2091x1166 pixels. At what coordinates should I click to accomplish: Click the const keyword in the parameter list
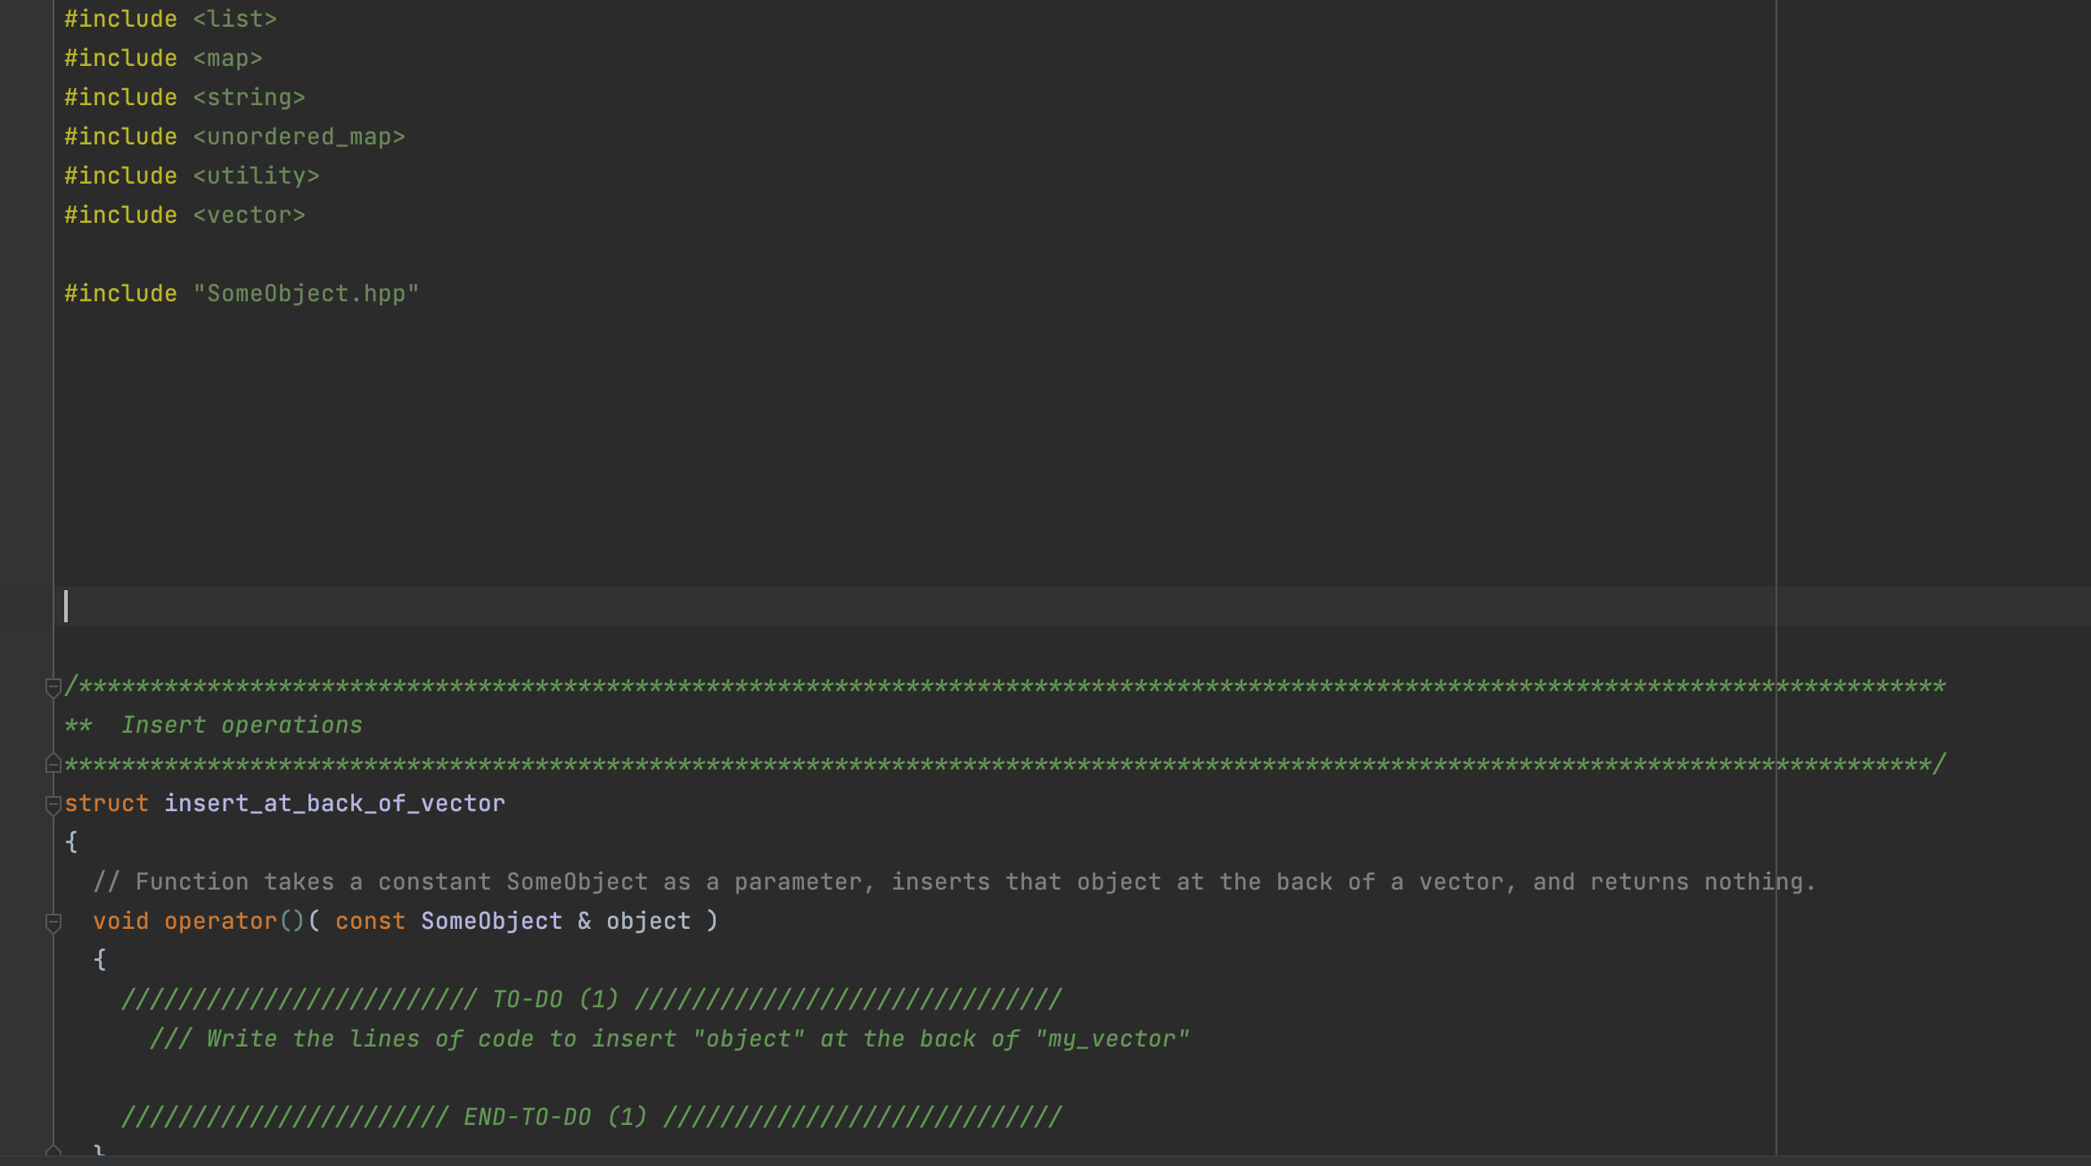pos(368,920)
